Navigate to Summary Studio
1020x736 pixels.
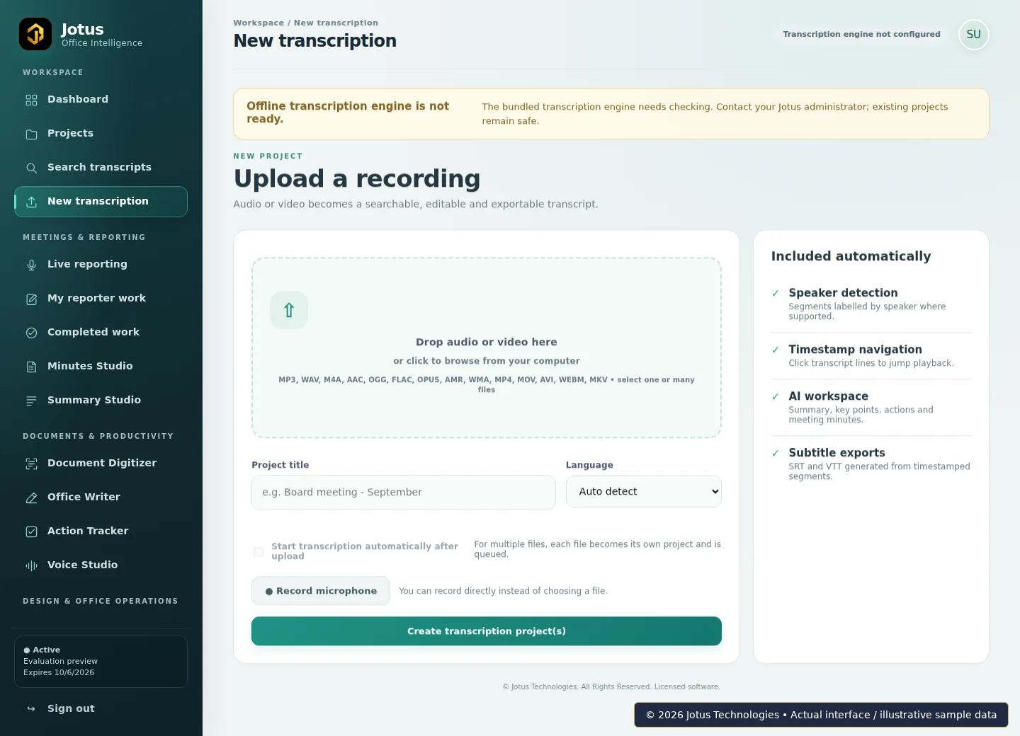coord(101,401)
